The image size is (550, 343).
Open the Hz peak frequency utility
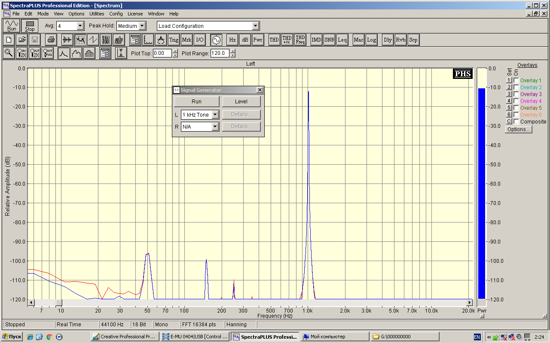232,40
